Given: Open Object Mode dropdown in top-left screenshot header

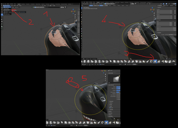Looking at the screenshot, I should pyautogui.click(x=7, y=6).
